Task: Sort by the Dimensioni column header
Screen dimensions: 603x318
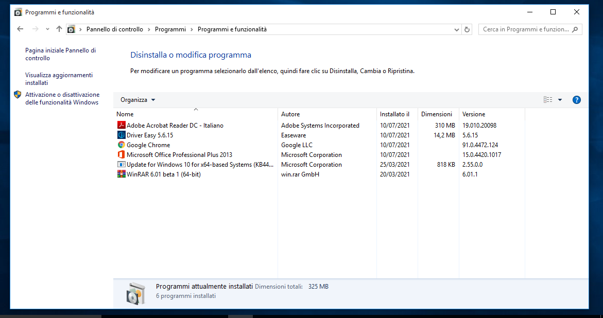Action: [438, 114]
